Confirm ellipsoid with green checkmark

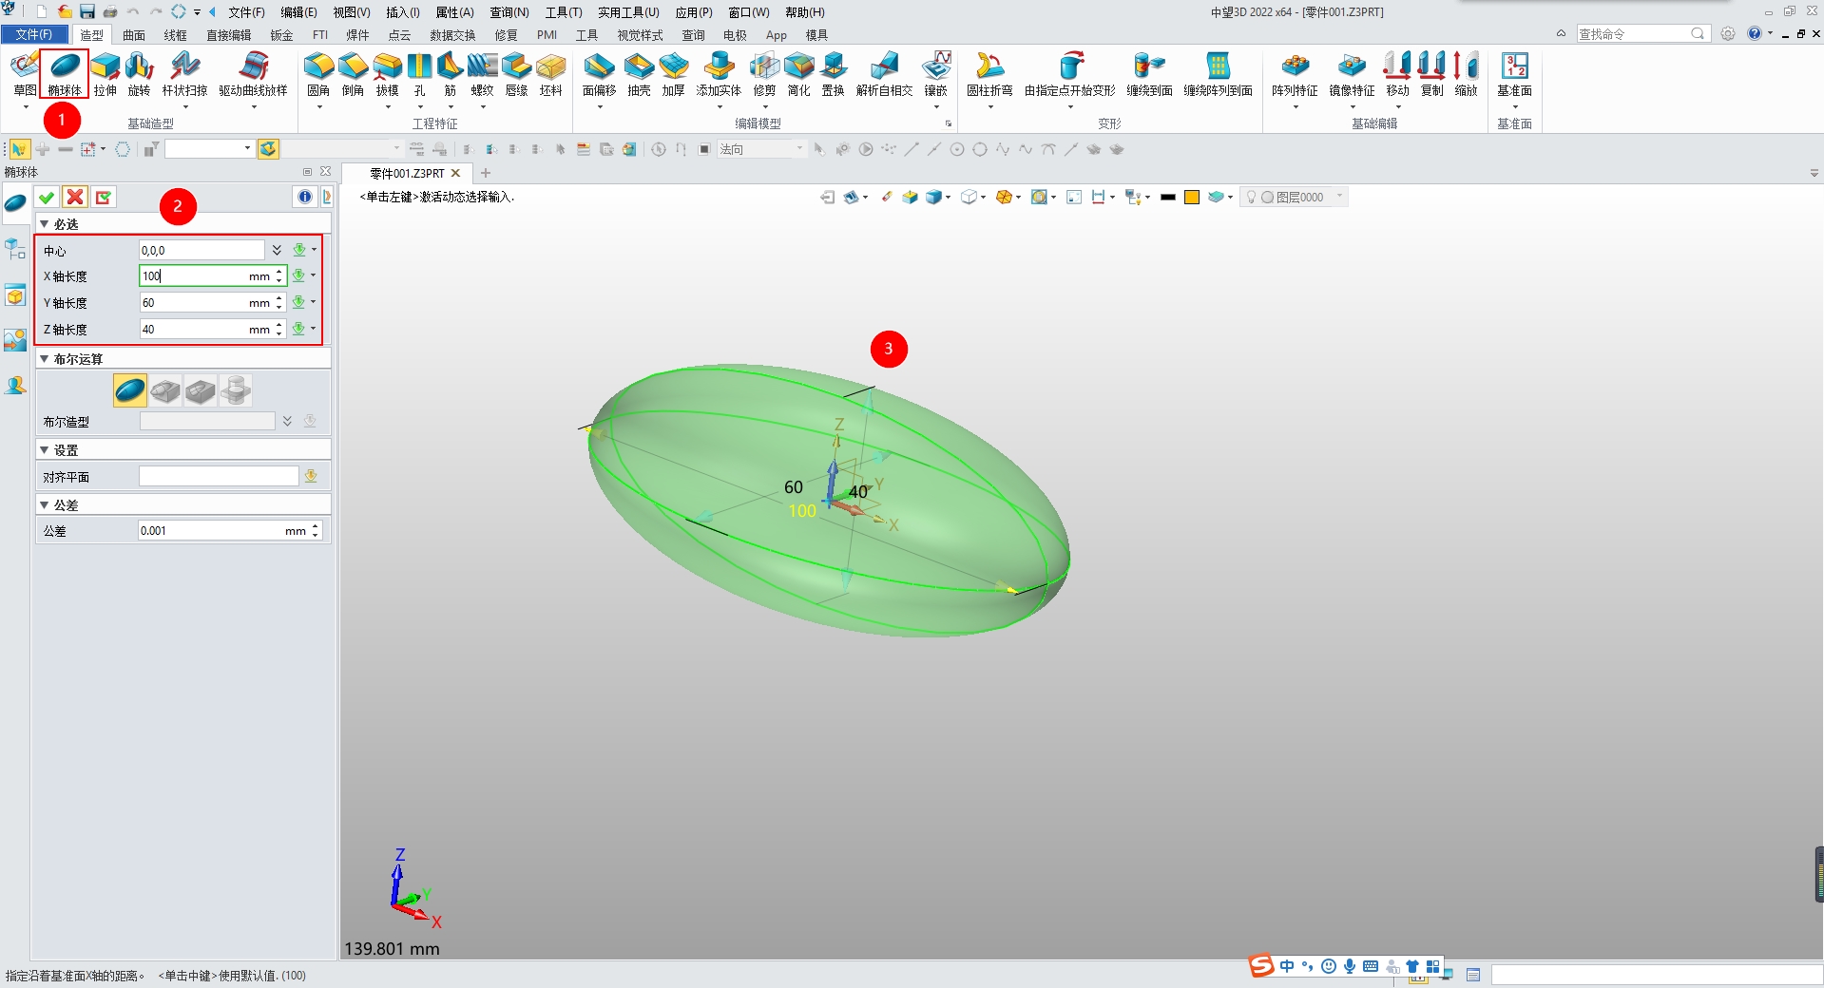click(47, 197)
